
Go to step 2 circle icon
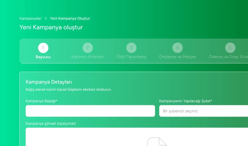88,48
